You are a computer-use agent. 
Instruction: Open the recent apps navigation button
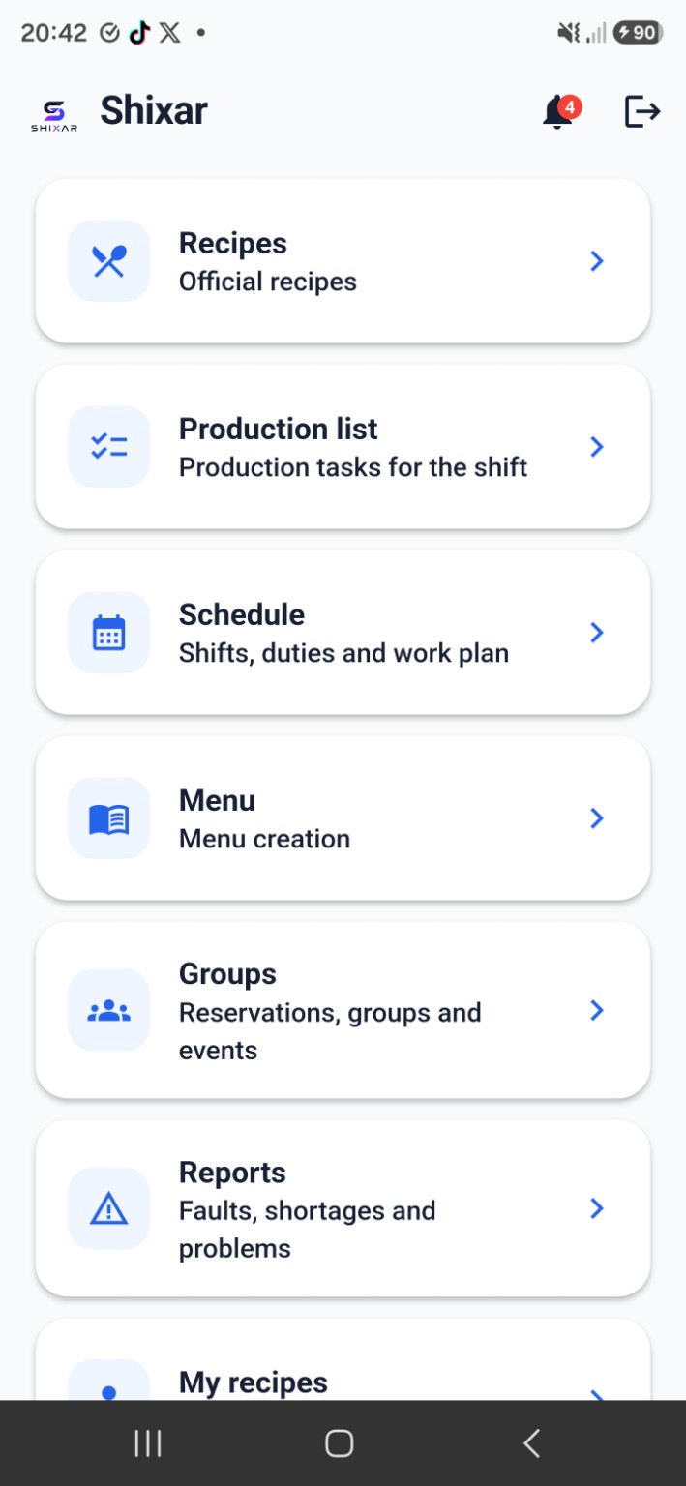[x=147, y=1443]
